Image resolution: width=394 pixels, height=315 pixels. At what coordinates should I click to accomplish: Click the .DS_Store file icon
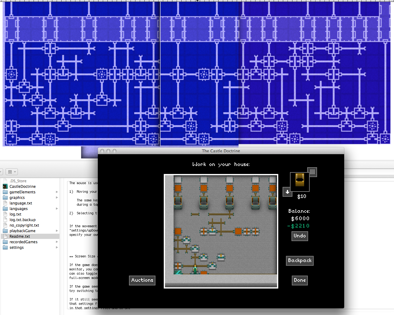[x=5, y=181]
